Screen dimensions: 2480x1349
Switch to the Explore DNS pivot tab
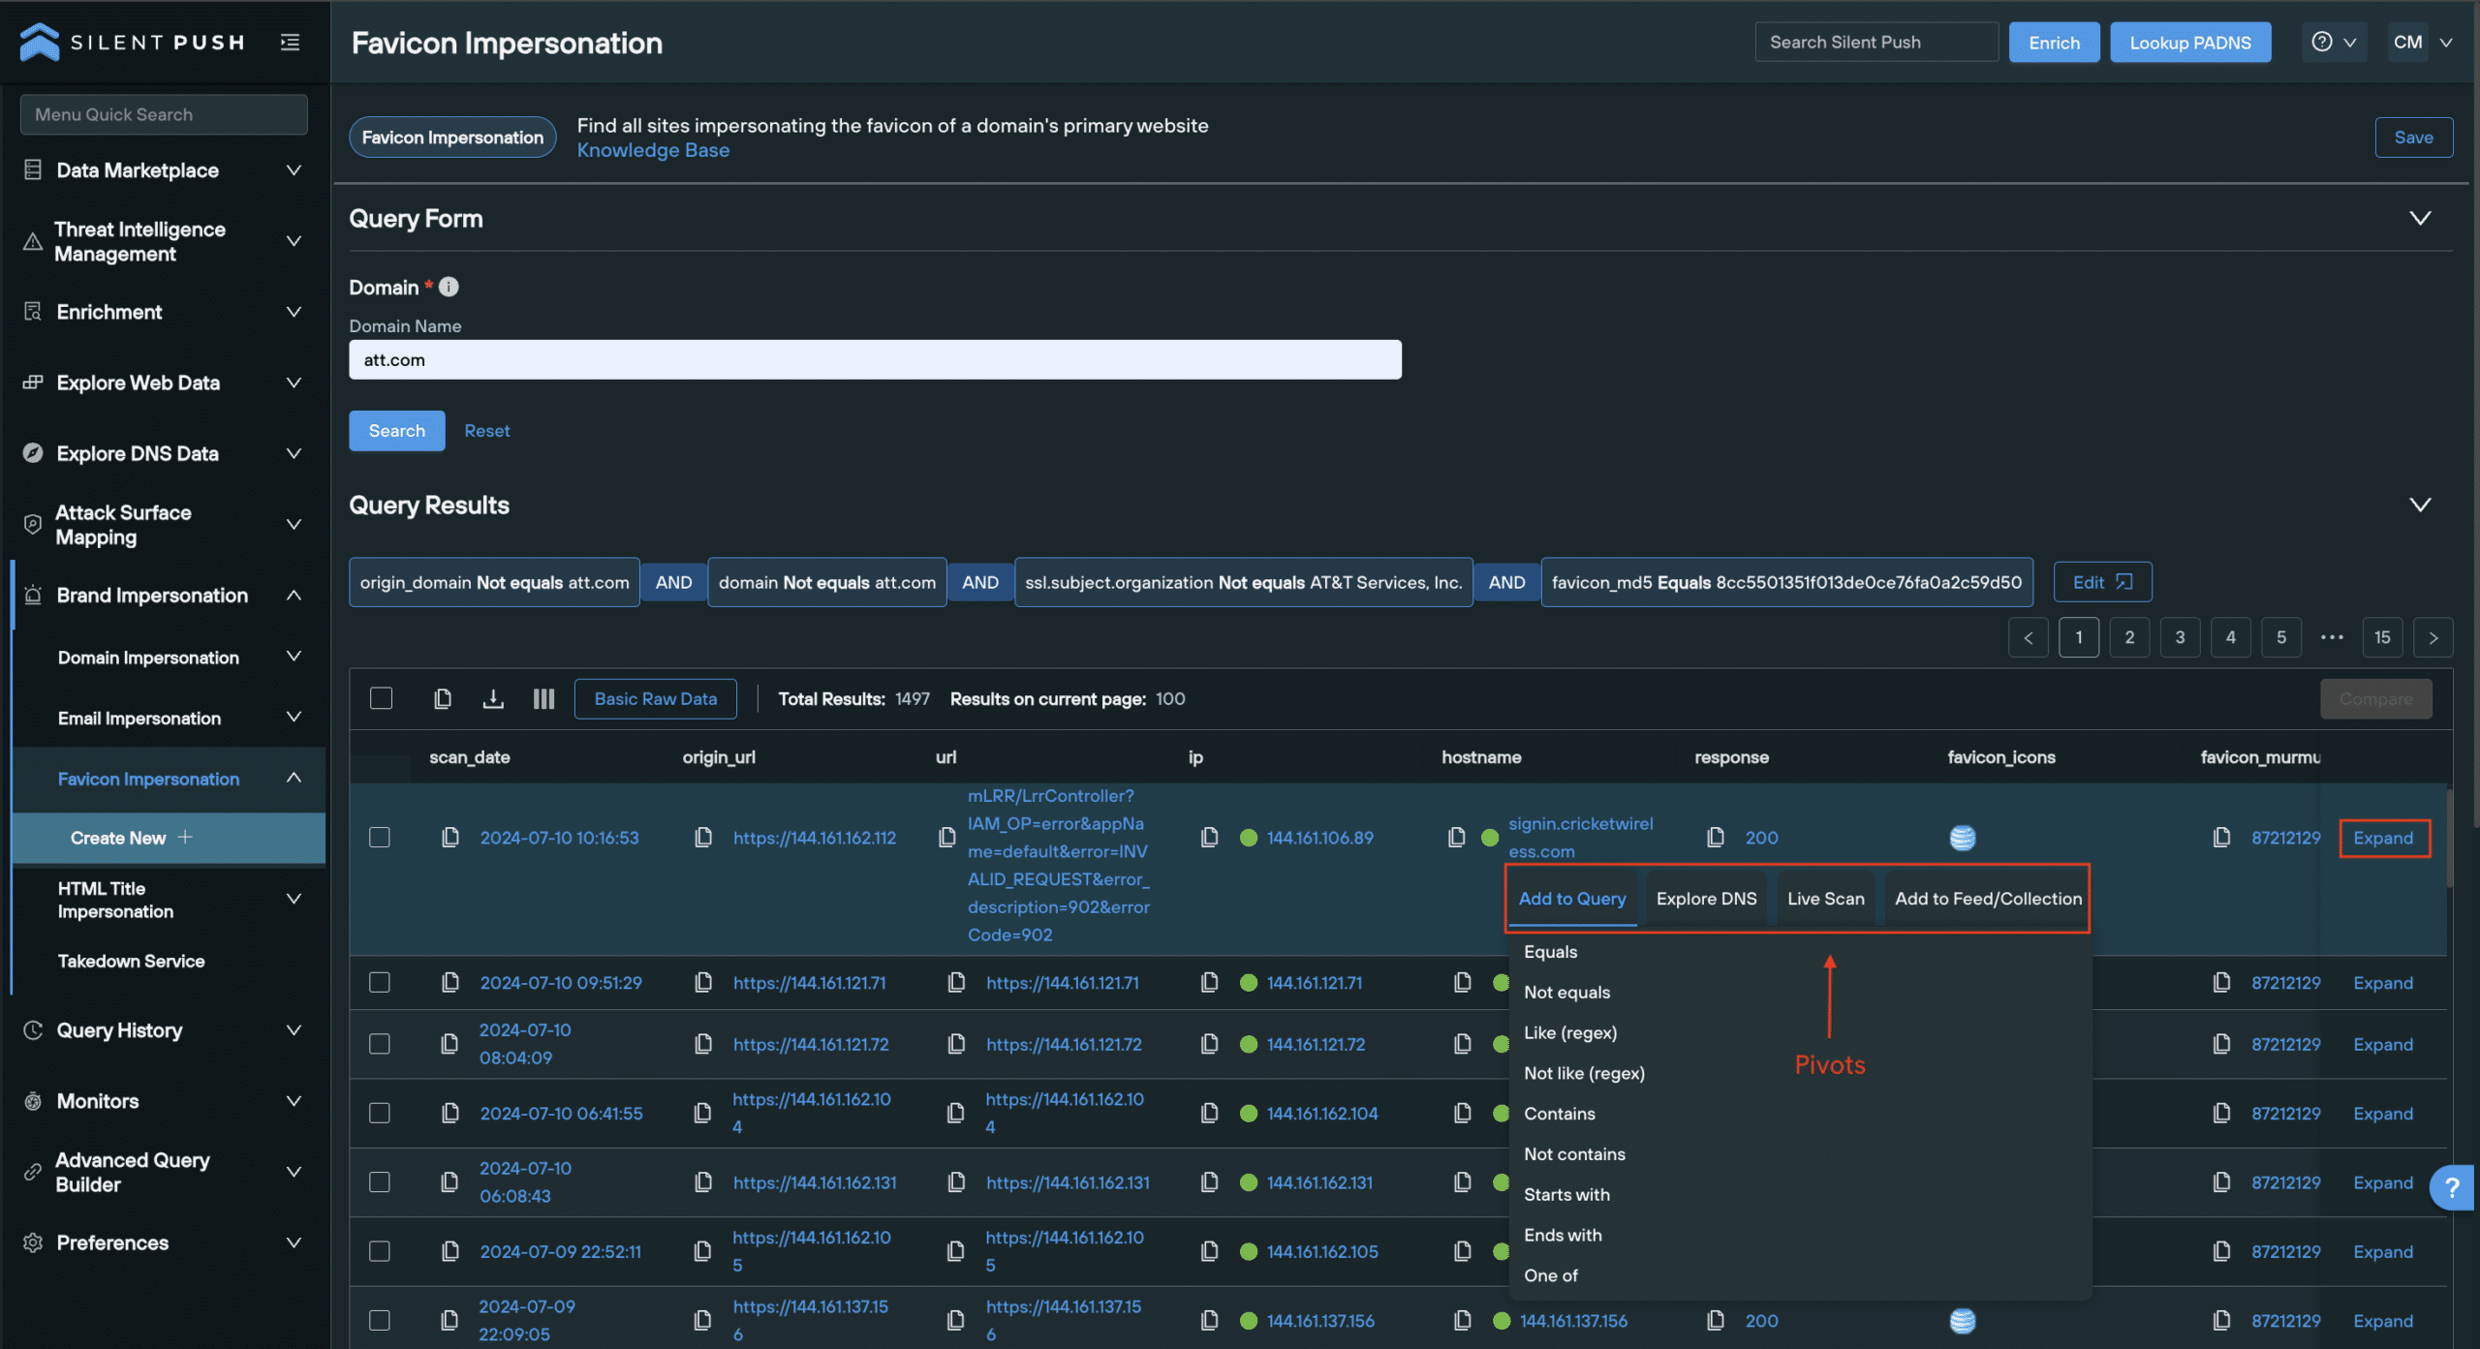[1706, 898]
